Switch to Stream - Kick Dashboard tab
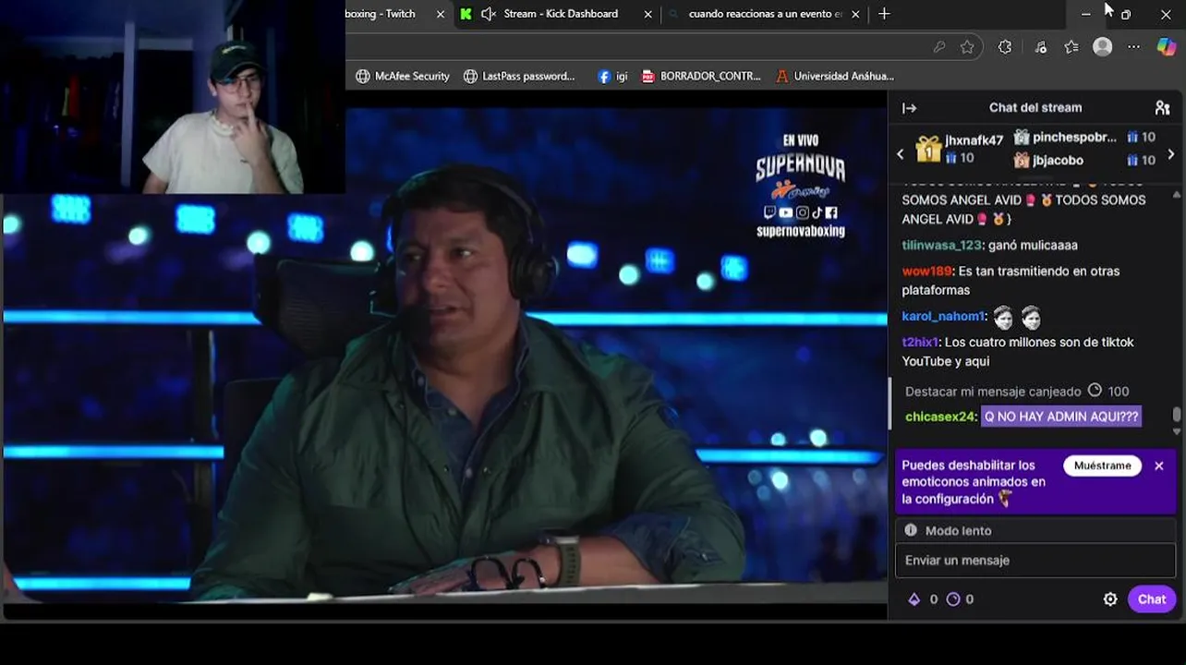Image resolution: width=1186 pixels, height=665 pixels. 561,14
